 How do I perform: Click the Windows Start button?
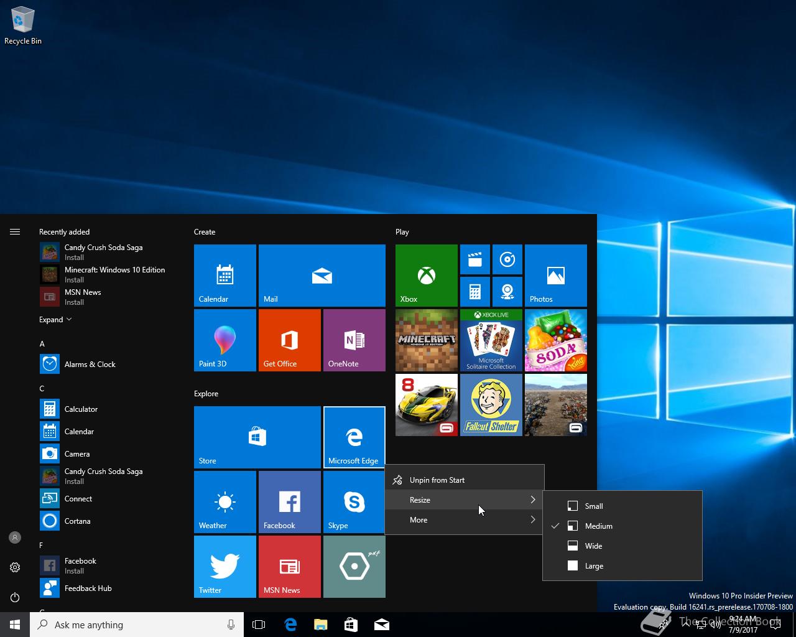[x=15, y=625]
